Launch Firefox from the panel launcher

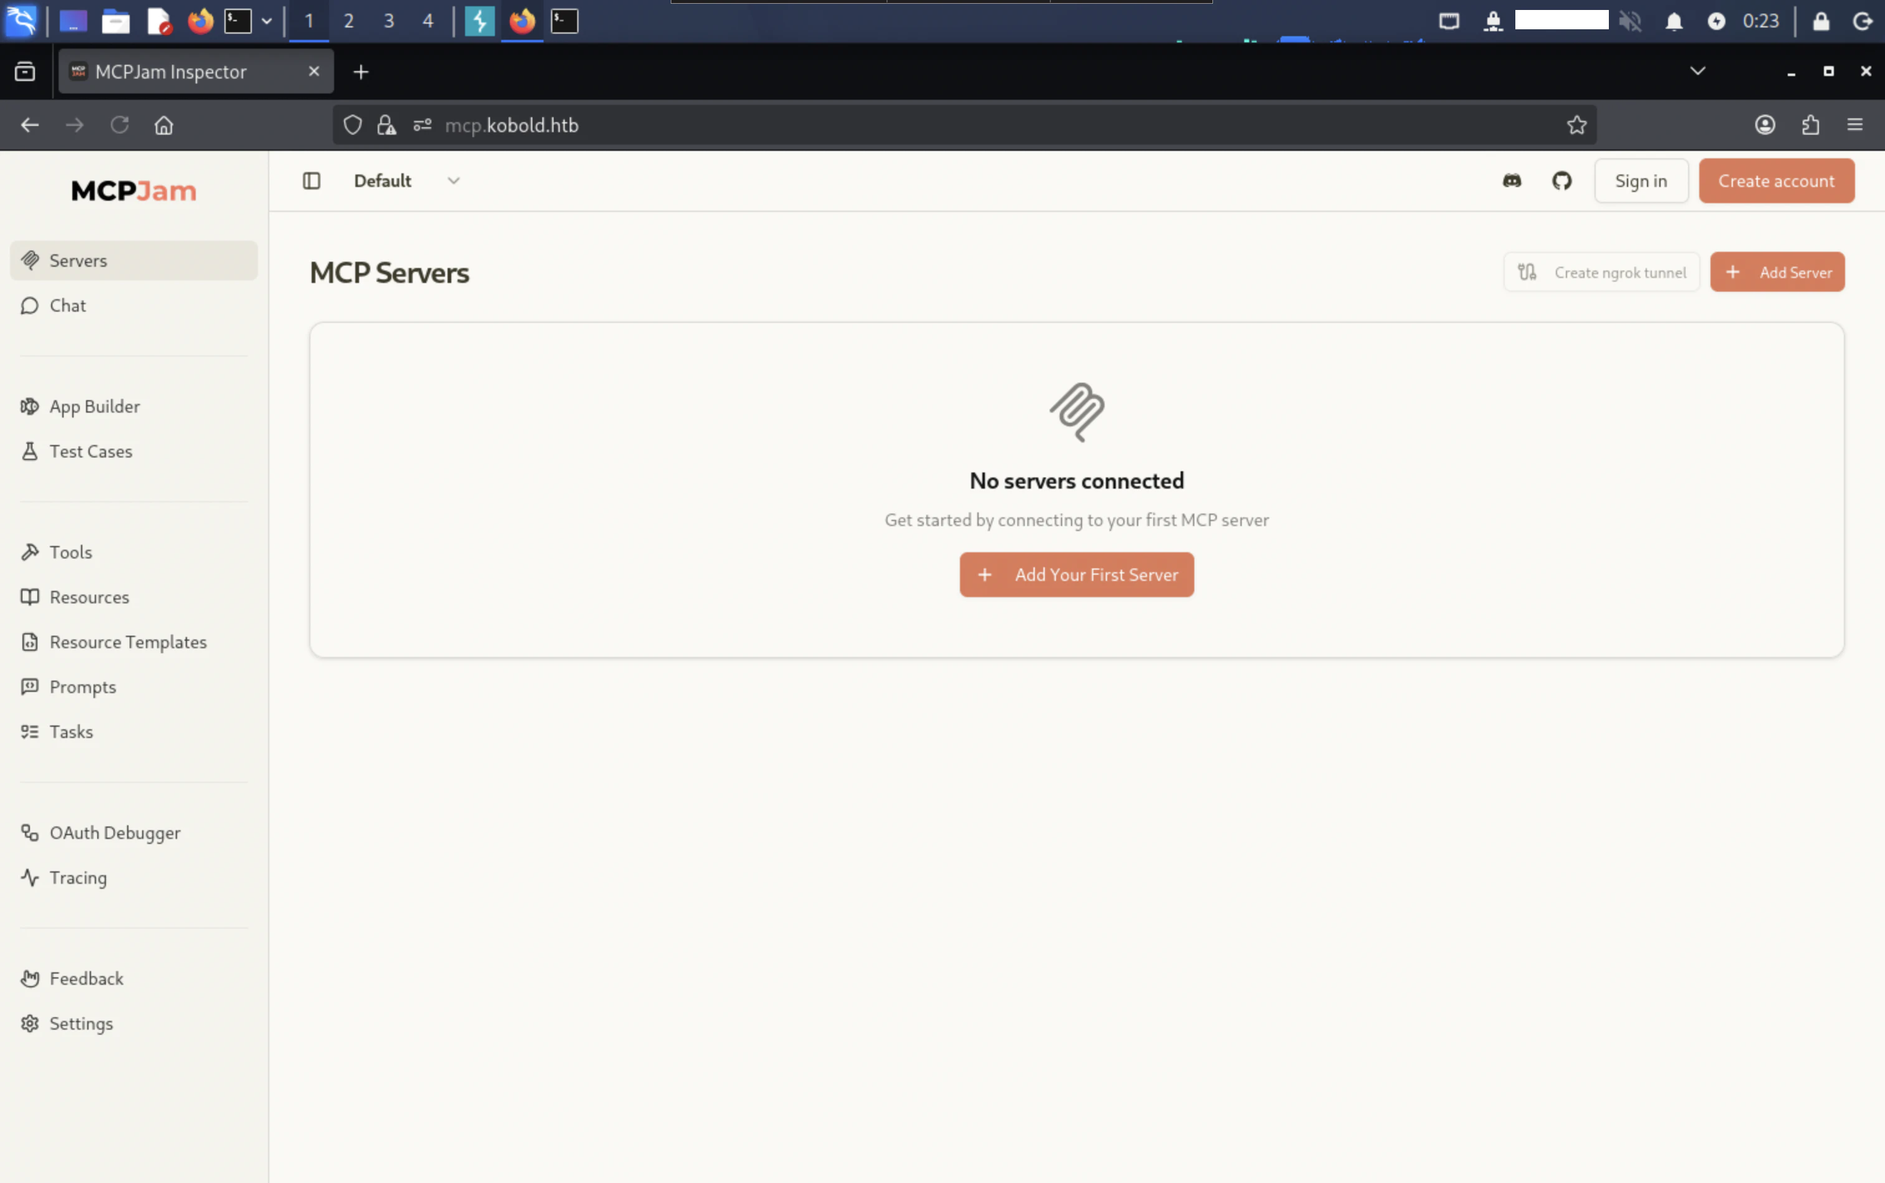[x=200, y=21]
